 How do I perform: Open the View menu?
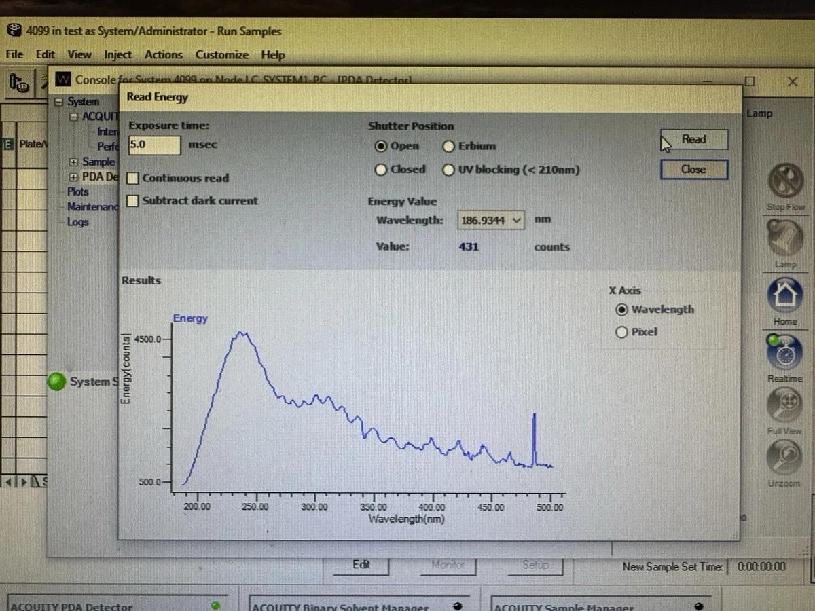pos(79,54)
